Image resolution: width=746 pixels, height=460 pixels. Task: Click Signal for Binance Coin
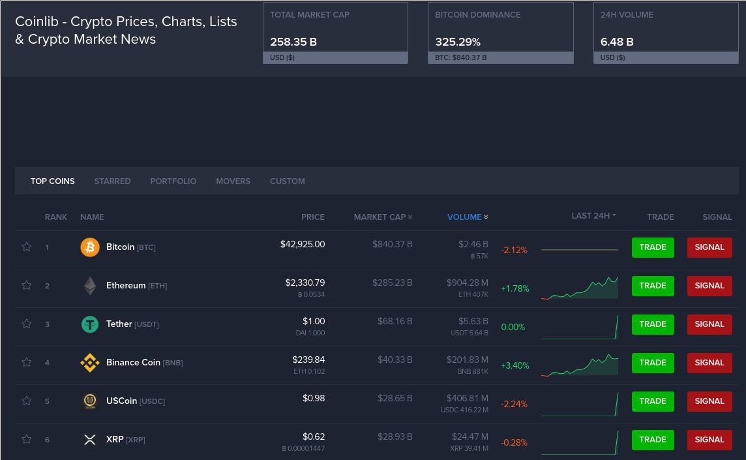(709, 363)
